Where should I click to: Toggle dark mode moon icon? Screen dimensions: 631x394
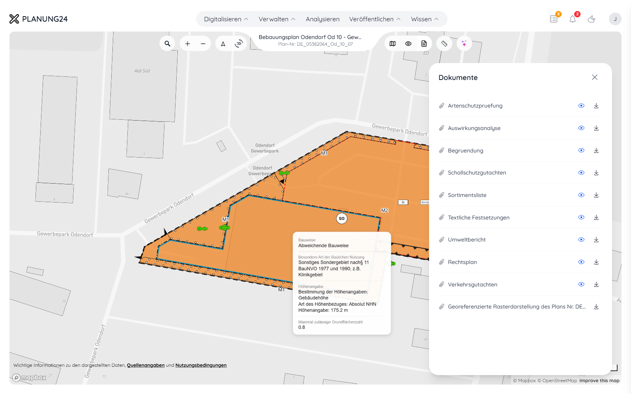[x=592, y=19]
